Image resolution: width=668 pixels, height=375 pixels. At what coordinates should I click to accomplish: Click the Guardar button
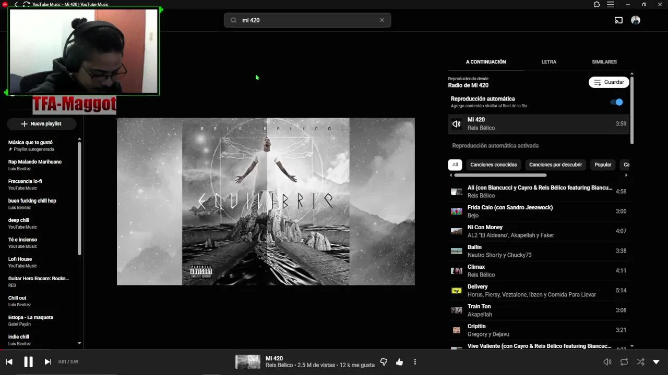(x=609, y=82)
